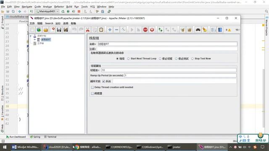Select the Stop Test Now radio button
The width and height of the screenshot is (269, 151).
pos(193,59)
